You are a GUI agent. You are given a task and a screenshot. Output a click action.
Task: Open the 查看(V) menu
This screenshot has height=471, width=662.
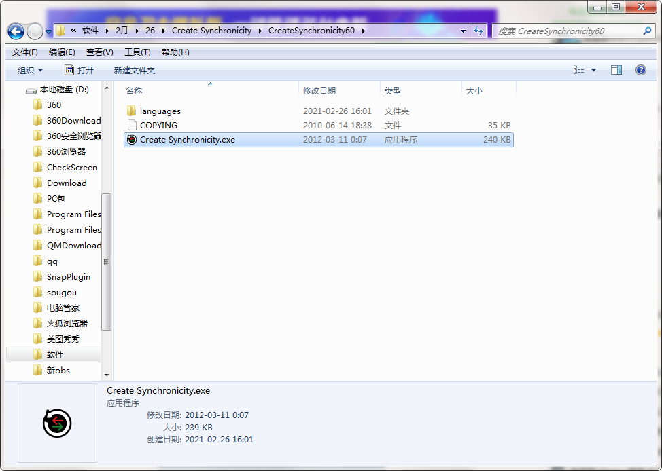pyautogui.click(x=100, y=52)
